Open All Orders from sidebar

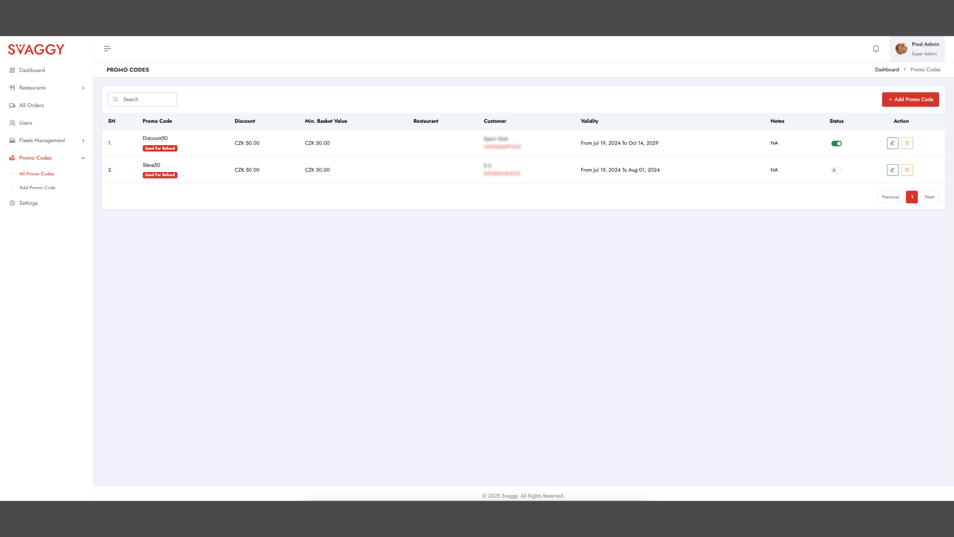click(x=31, y=105)
